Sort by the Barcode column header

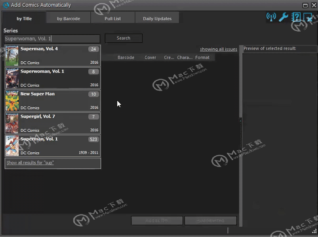tap(126, 57)
